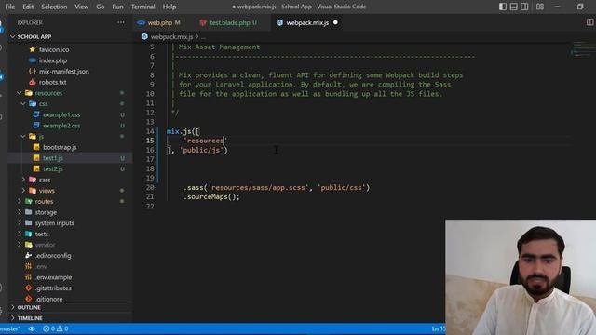This screenshot has width=596, height=335.
Task: Open index.php in explorer
Action: [x=53, y=60]
